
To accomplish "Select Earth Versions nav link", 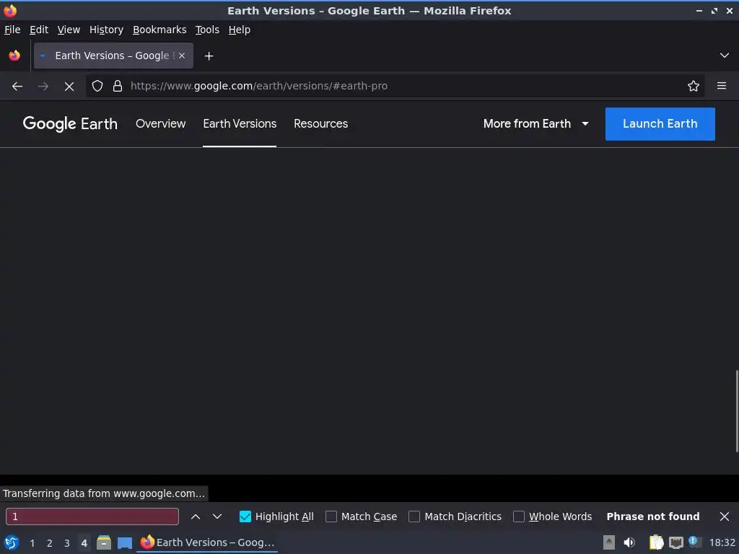I will 240,124.
